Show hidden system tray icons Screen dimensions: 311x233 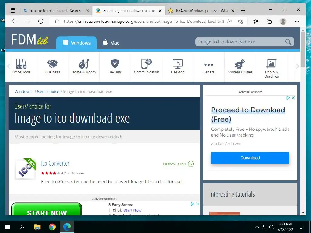257,227
